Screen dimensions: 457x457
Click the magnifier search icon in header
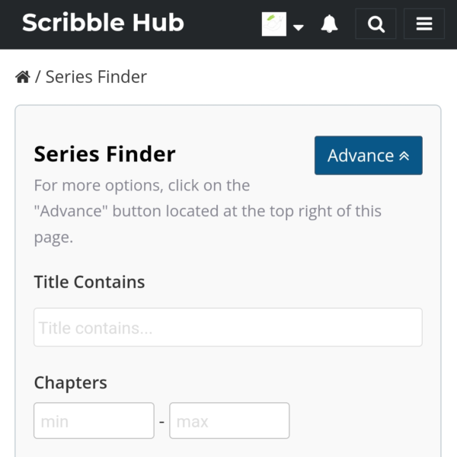tap(376, 24)
